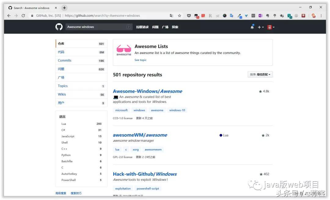Open the Chrome three-dot menu
This screenshot has width=330, height=200.
click(x=321, y=16)
